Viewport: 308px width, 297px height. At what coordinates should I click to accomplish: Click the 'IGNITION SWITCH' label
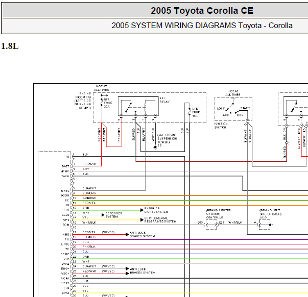(221, 126)
